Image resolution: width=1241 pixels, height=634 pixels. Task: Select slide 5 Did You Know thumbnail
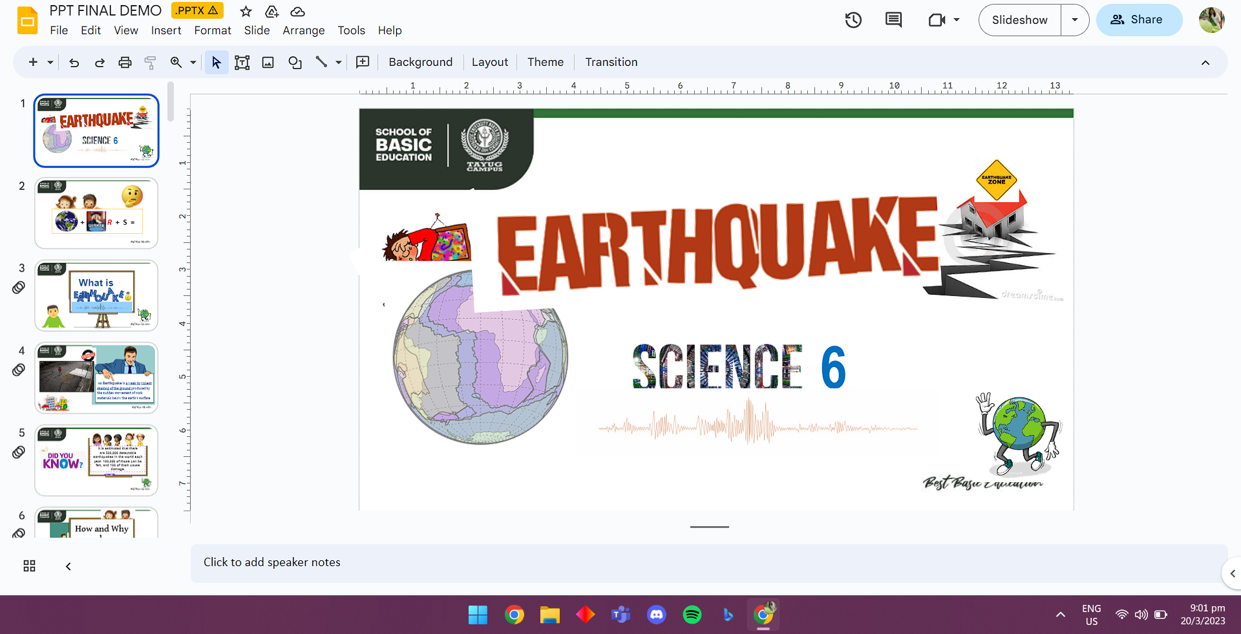pyautogui.click(x=96, y=460)
